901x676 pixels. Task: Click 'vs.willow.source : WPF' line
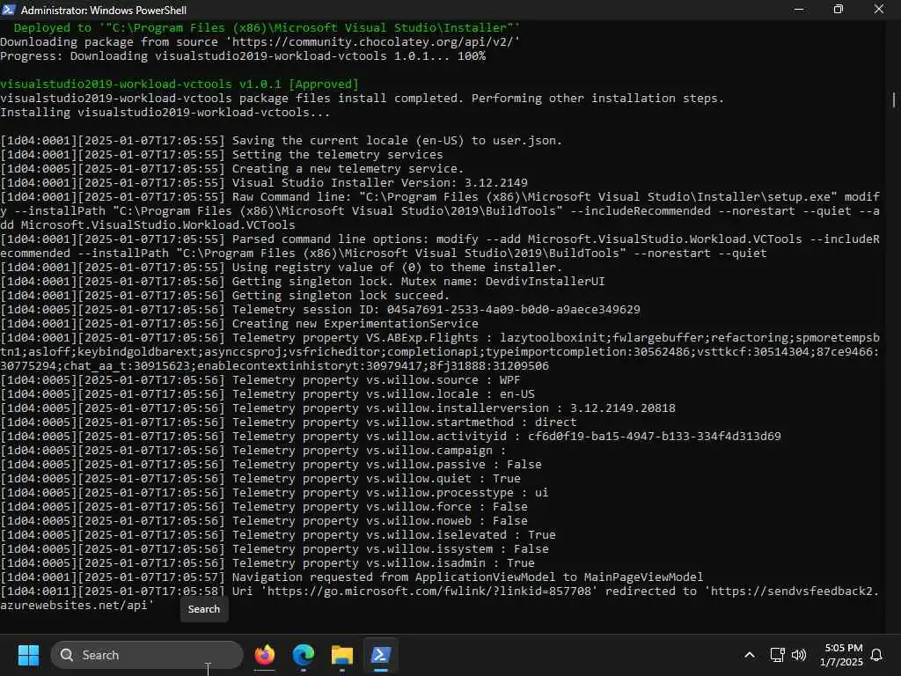[260, 380]
